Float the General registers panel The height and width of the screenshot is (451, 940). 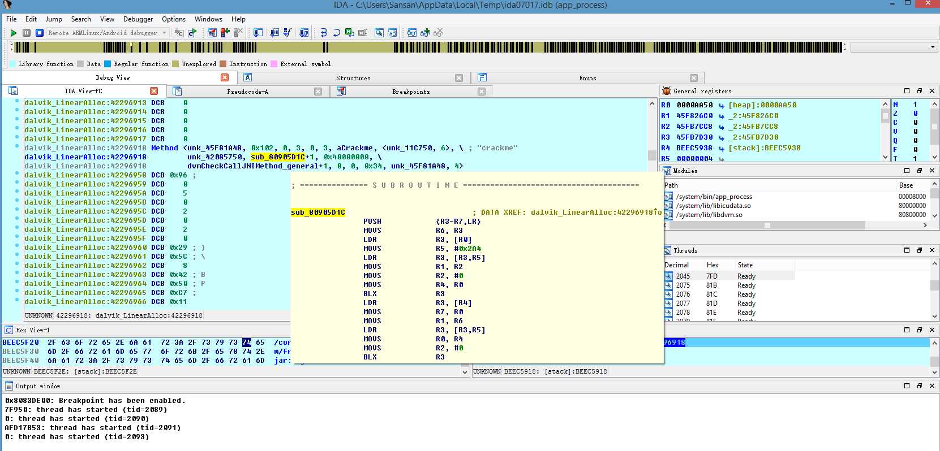click(919, 91)
